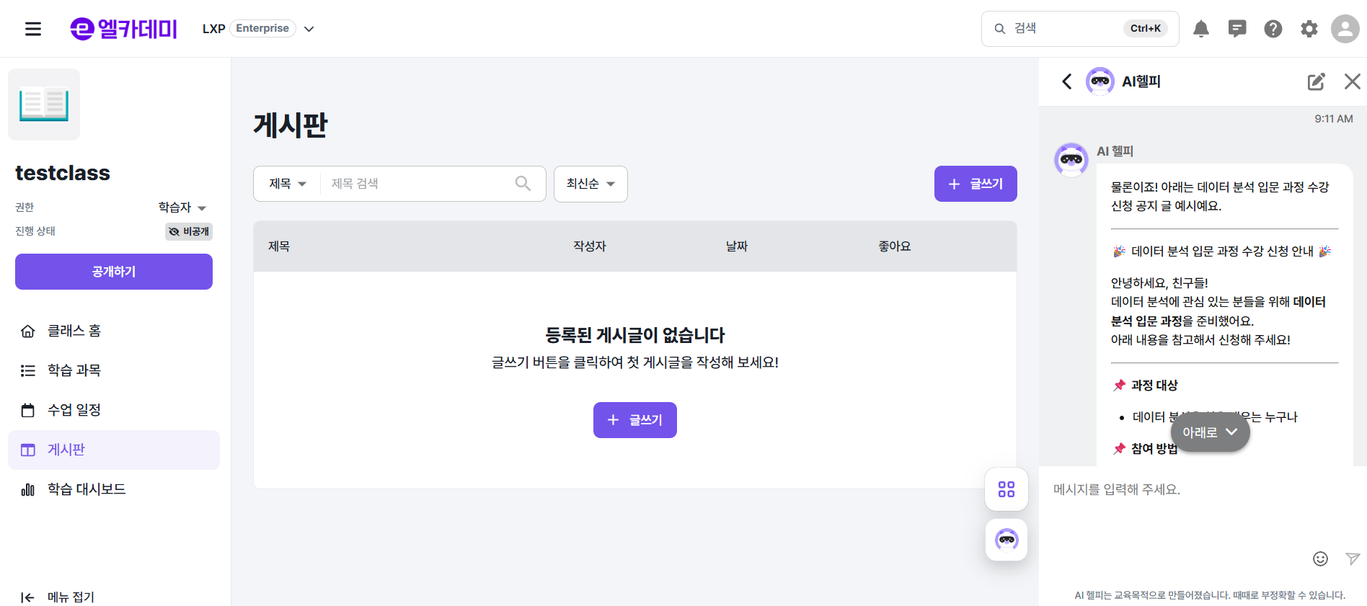Click the user profile avatar

[1344, 29]
